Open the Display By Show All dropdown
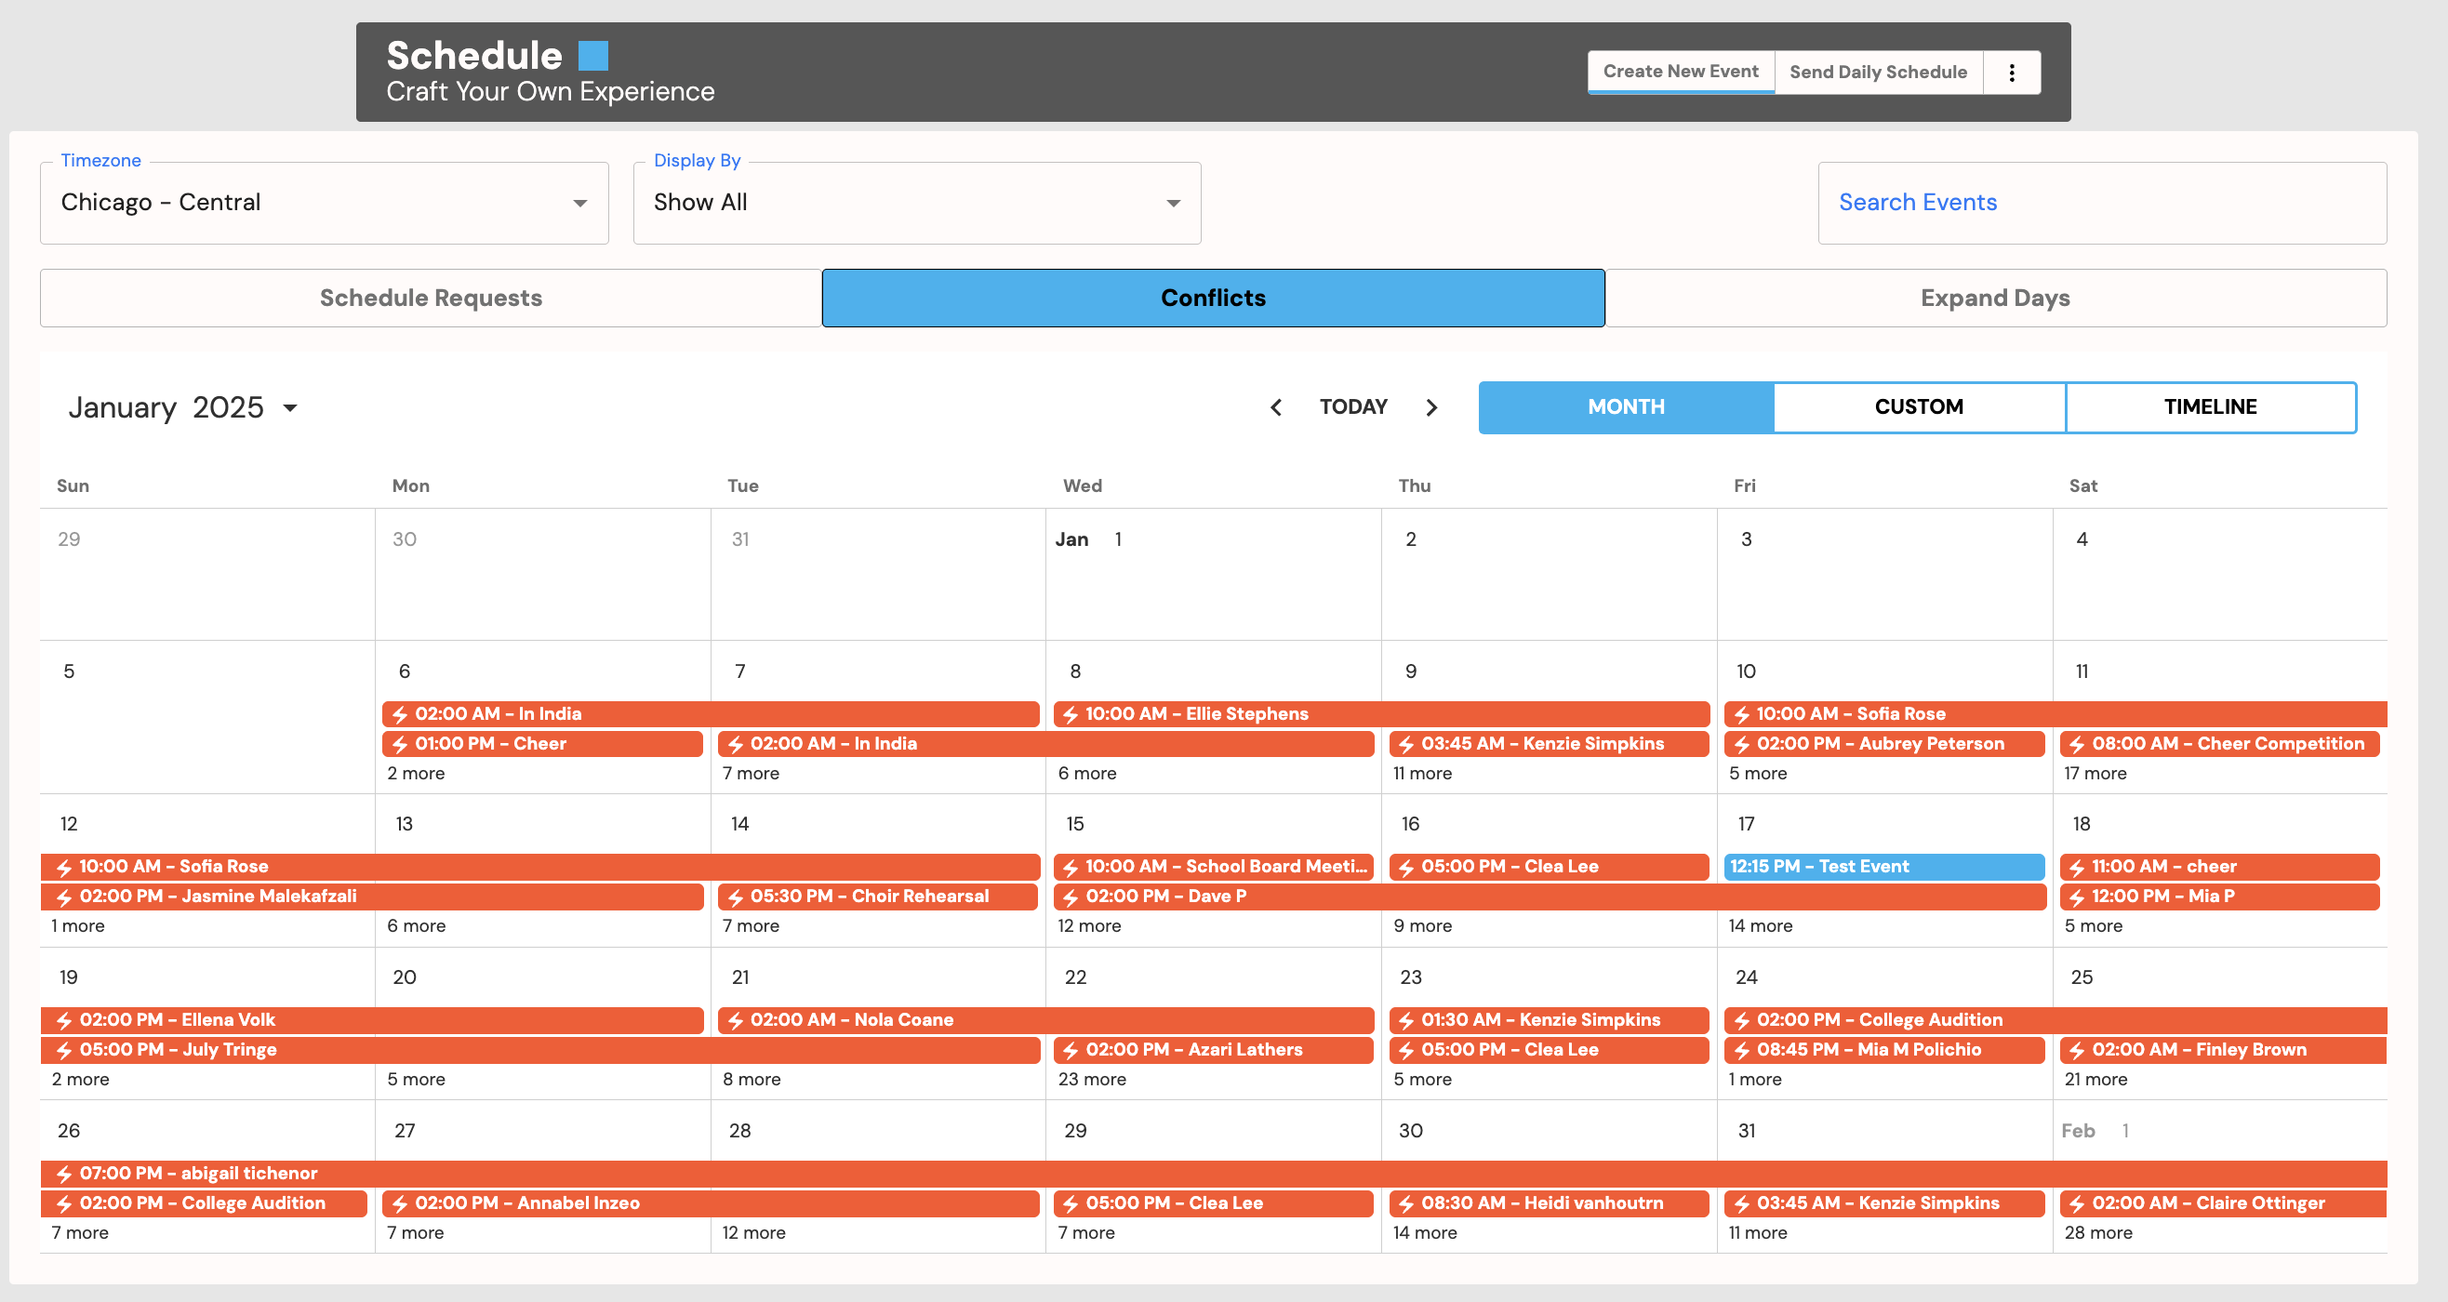This screenshot has width=2448, height=1302. click(916, 203)
